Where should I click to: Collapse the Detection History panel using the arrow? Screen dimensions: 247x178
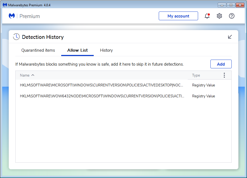point(230,37)
